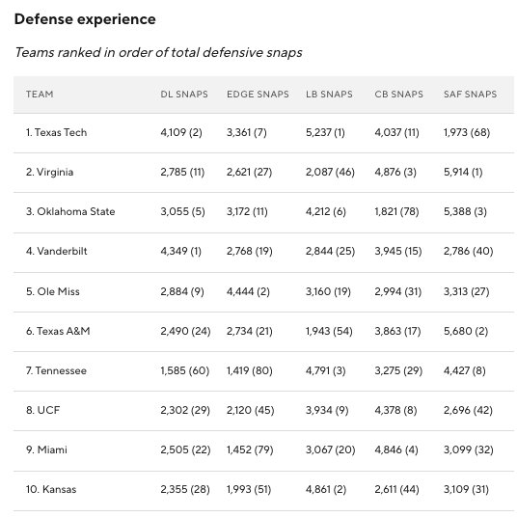The image size is (517, 517).
Task: Sort by the DL SNAPS column header
Action: click(184, 95)
